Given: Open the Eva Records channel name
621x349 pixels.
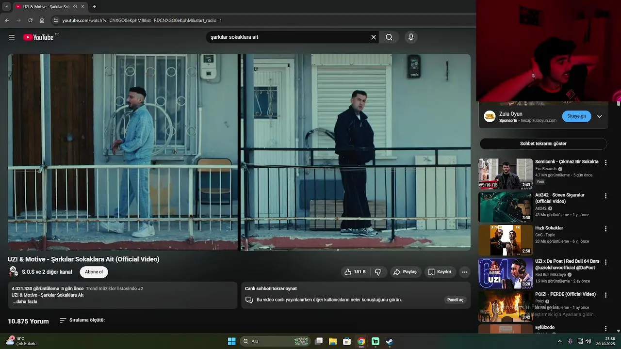Looking at the screenshot, I should pyautogui.click(x=546, y=169).
